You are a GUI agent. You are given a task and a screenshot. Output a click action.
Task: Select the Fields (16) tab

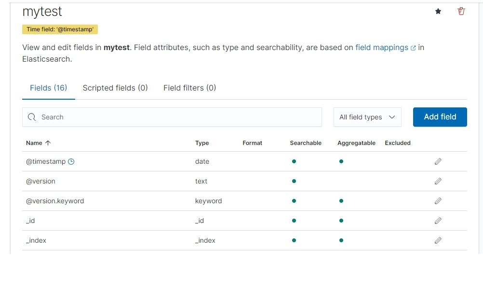(x=48, y=88)
